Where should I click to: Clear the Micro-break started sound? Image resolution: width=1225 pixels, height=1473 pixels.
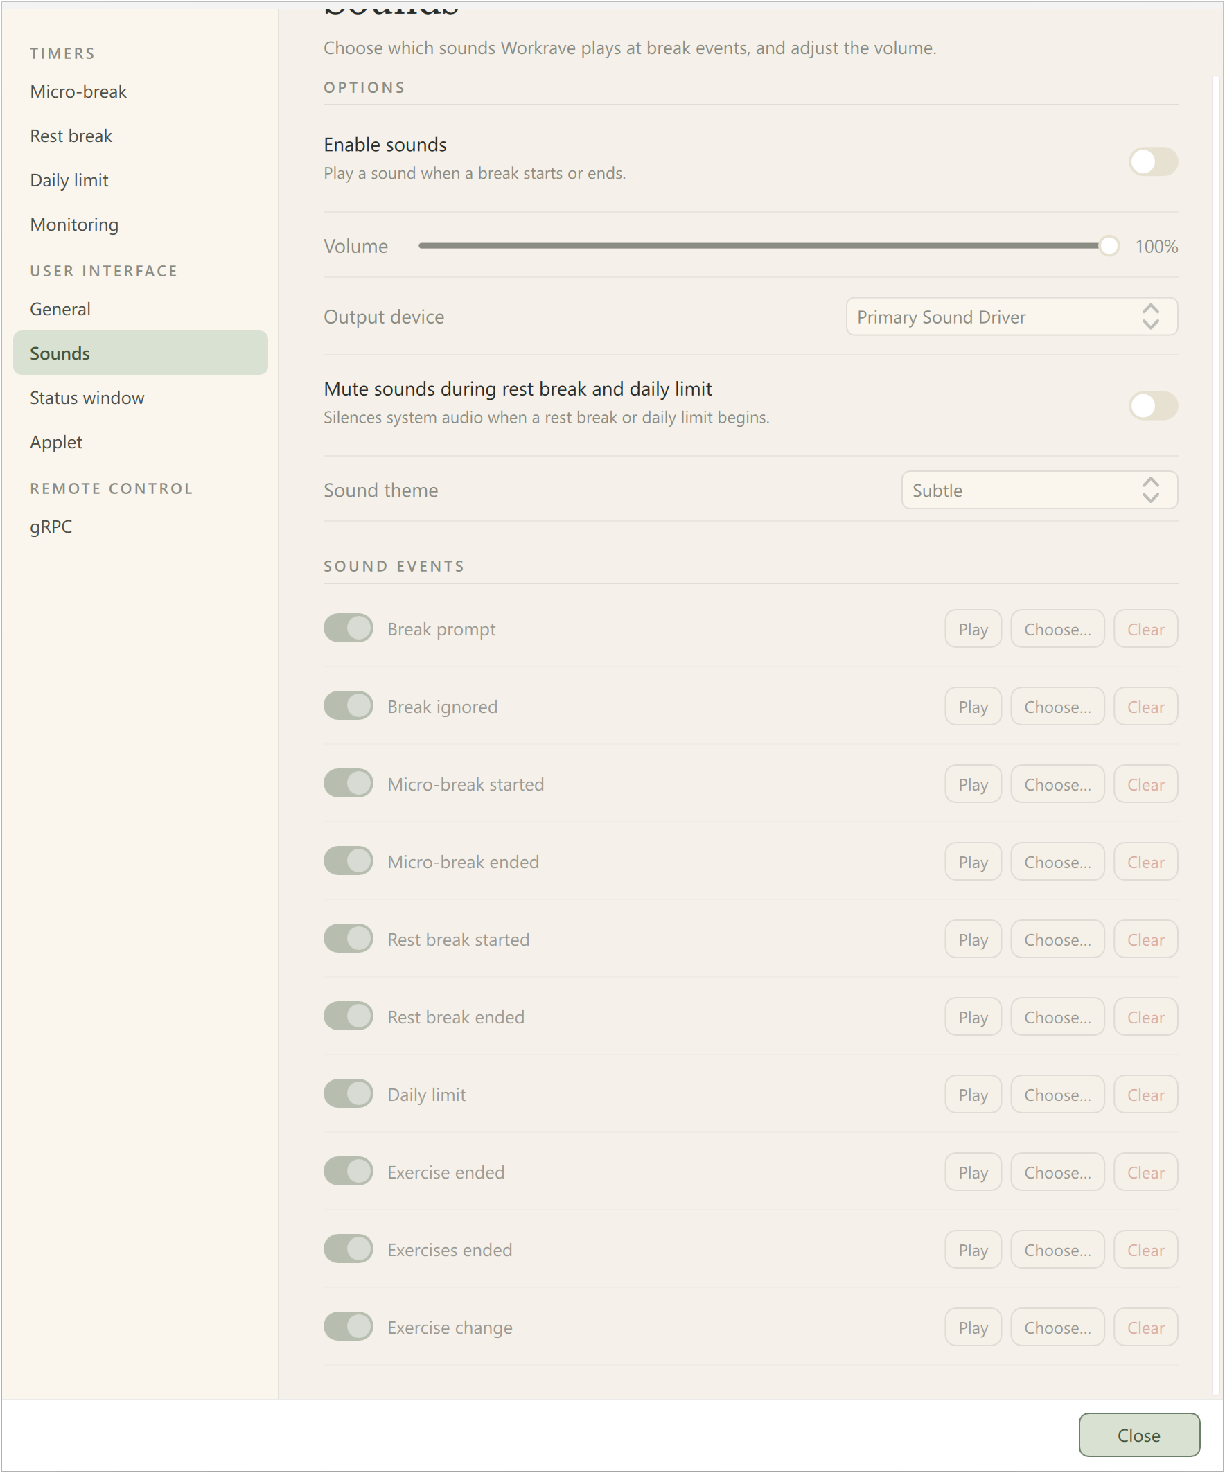click(1146, 784)
